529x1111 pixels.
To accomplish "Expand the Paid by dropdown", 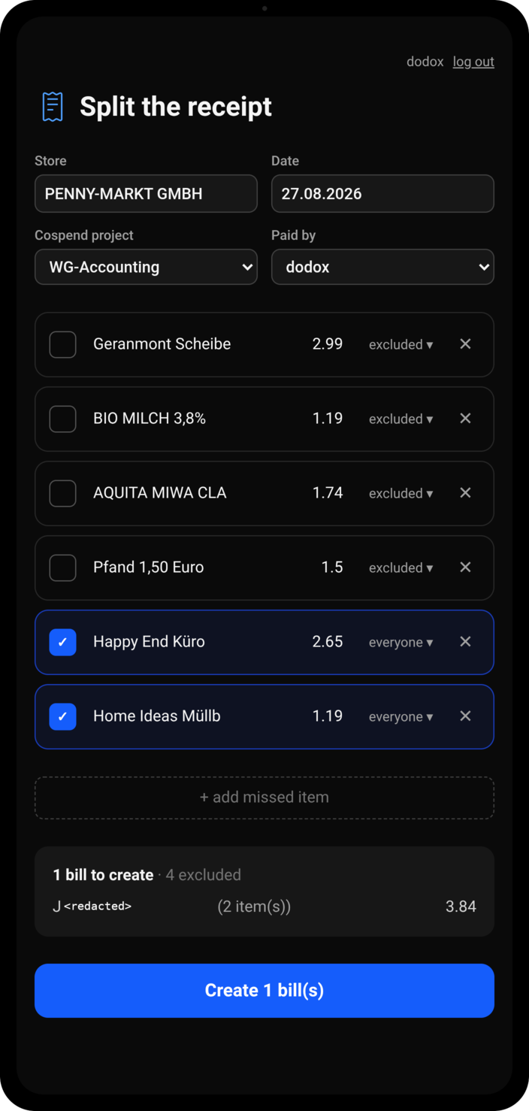I will point(382,267).
